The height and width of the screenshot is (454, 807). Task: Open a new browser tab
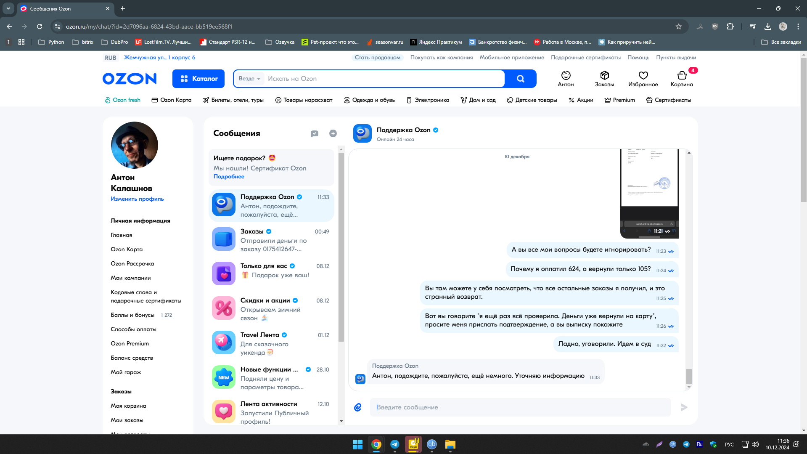pos(123,8)
